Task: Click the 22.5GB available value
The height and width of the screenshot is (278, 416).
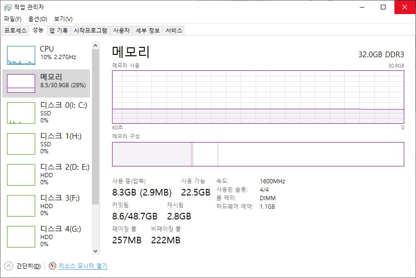Action: click(x=196, y=192)
